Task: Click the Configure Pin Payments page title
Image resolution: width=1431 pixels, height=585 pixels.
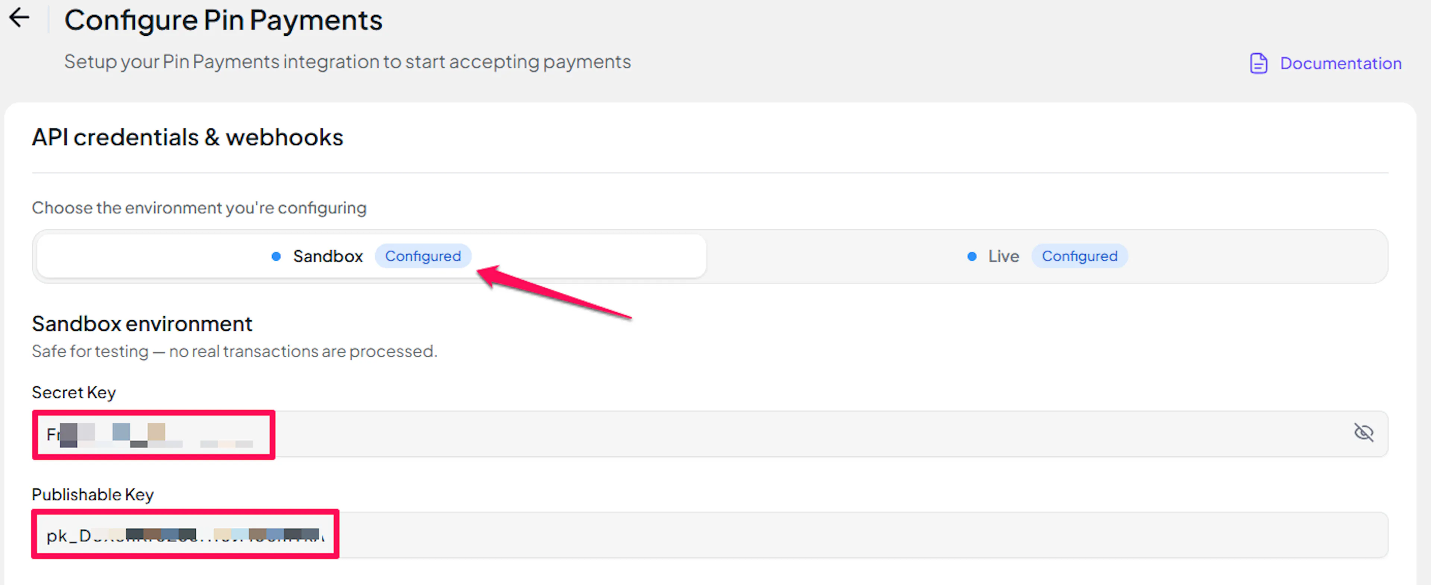Action: coord(223,20)
